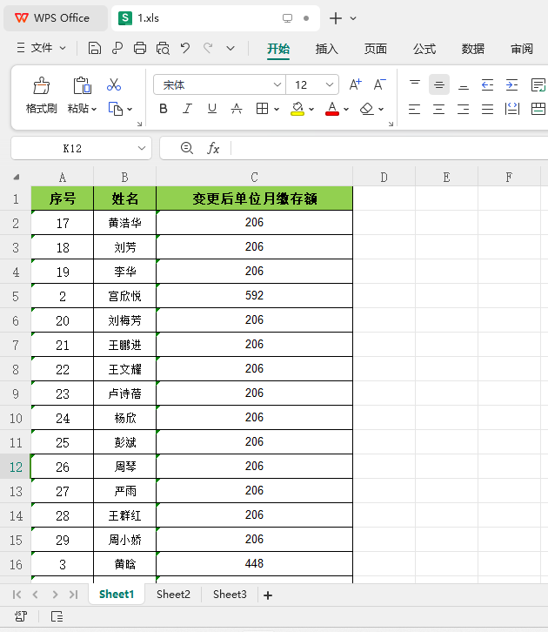This screenshot has height=632, width=548.
Task: Click the Wrap Text icon
Action: point(538,85)
